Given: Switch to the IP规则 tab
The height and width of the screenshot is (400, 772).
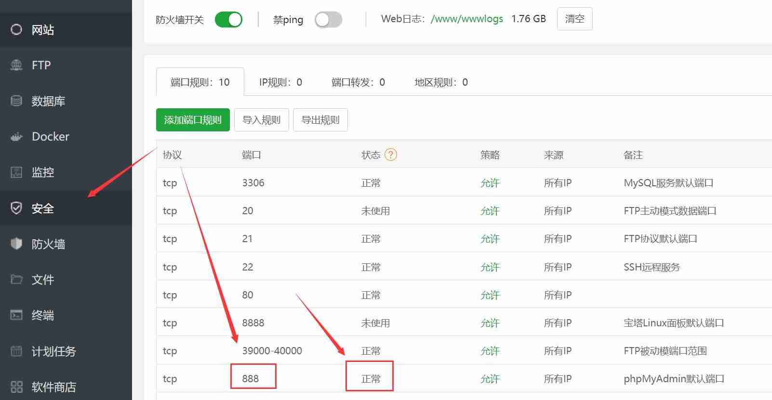Looking at the screenshot, I should point(280,82).
